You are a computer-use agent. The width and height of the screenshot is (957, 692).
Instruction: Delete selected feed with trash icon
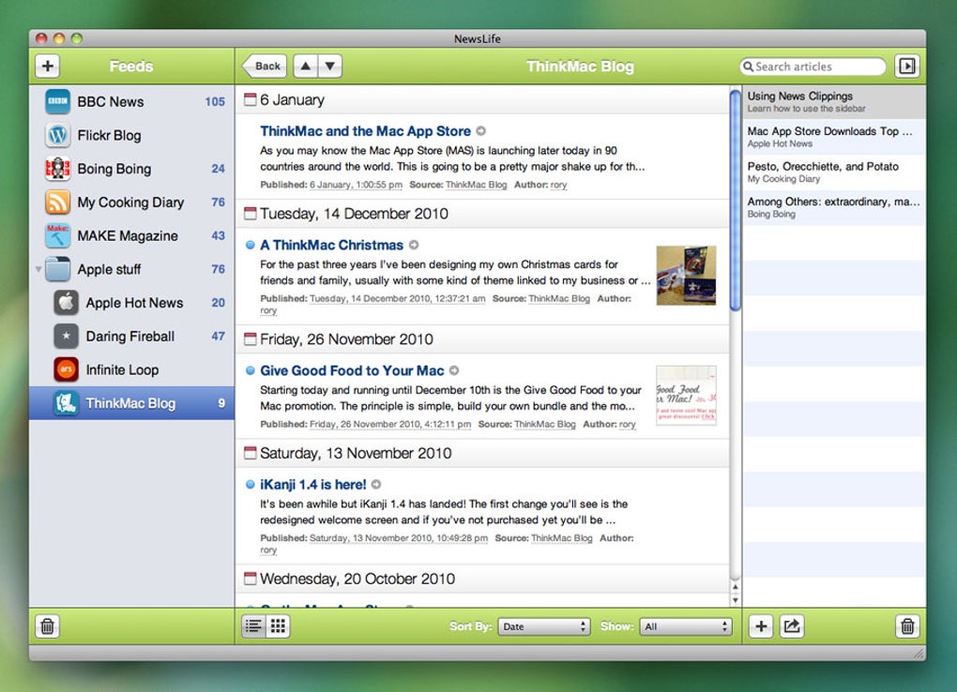click(48, 626)
